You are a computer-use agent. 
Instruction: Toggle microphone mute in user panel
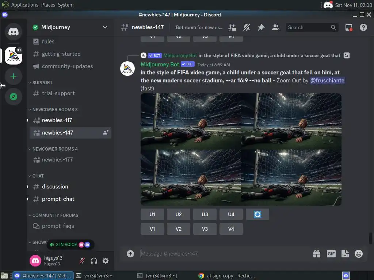point(82,261)
